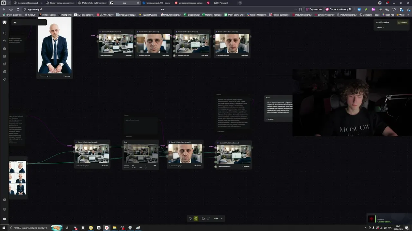412x231 pixels.
Task: Select the reference face grid thumbnail
Action: (18, 178)
